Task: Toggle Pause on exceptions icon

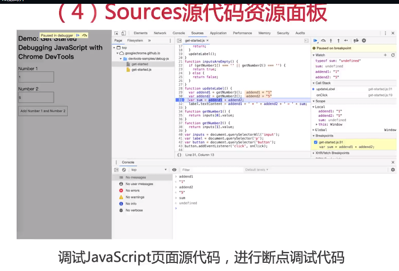Action: coord(364,41)
